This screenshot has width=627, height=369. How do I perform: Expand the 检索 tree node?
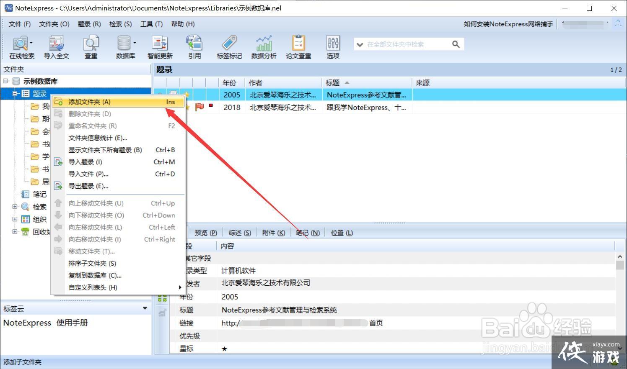pyautogui.click(x=15, y=207)
